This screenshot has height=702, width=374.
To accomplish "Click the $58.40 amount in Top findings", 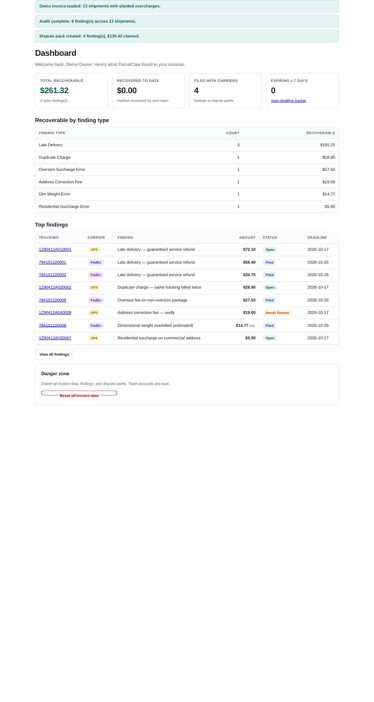I will (249, 262).
